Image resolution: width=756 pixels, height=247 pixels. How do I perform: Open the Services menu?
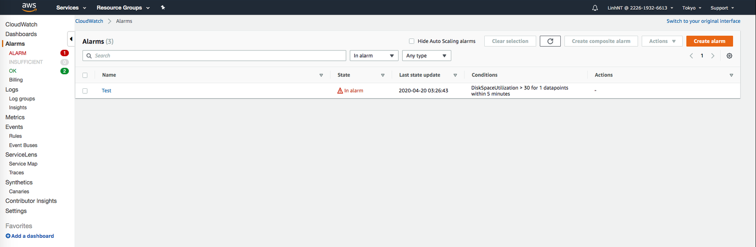coord(71,8)
